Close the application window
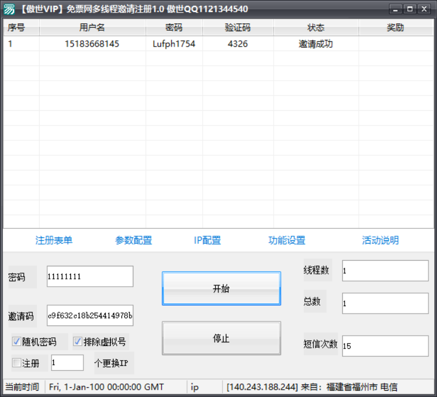This screenshot has height=397, width=437. pos(424,9)
